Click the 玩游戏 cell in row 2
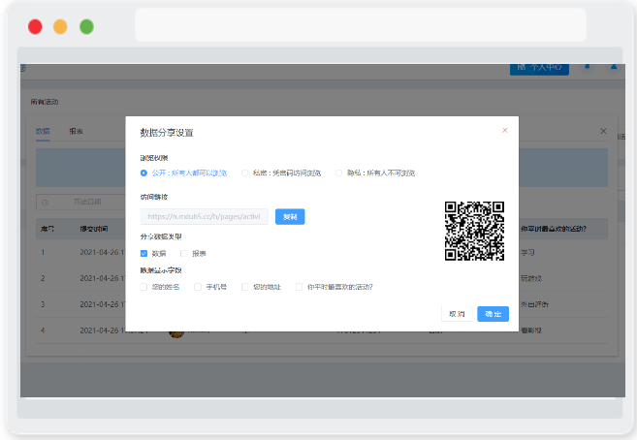 point(531,278)
